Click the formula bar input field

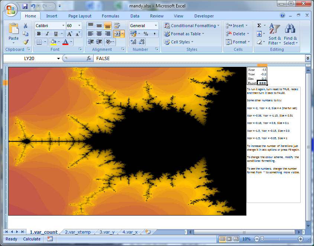199,58
